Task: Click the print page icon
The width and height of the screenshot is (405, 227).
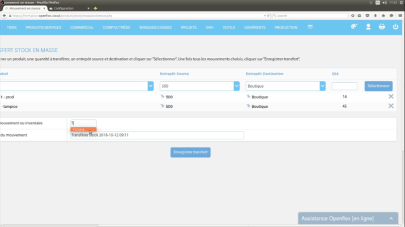Action: 382,26
